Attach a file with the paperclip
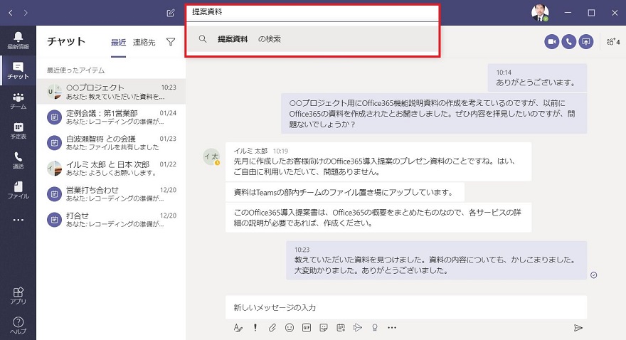Screen dimensions: 626x340 (272, 328)
